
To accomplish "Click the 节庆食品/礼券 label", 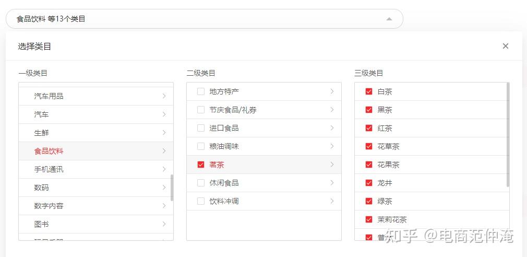I will coord(233,110).
